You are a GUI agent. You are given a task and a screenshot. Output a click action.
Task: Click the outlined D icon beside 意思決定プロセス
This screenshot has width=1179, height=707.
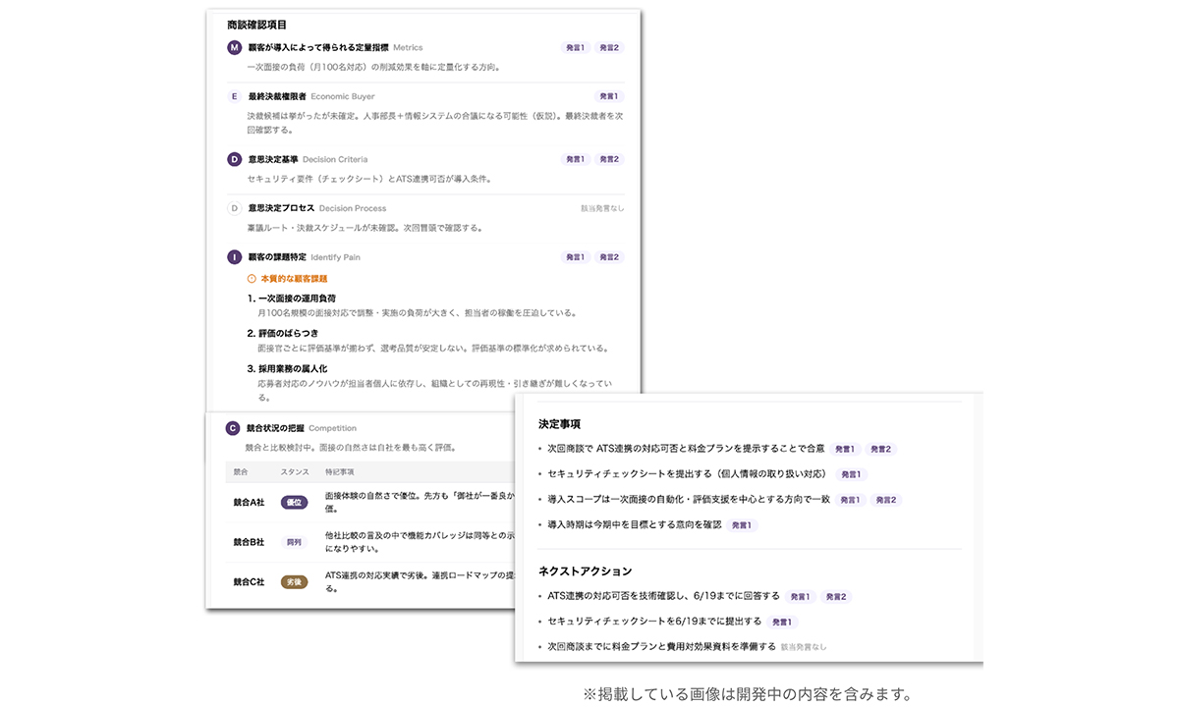[234, 208]
